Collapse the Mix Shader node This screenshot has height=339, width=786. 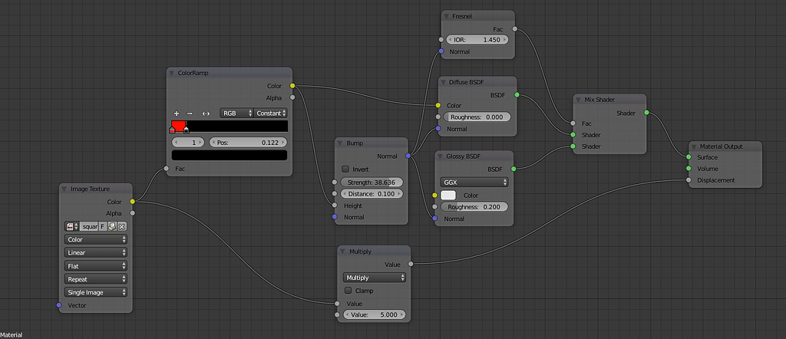pos(579,100)
